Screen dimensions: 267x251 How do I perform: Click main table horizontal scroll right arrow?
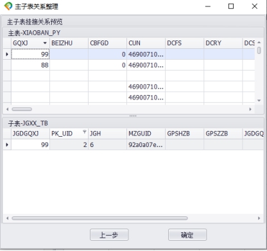tap(250, 109)
